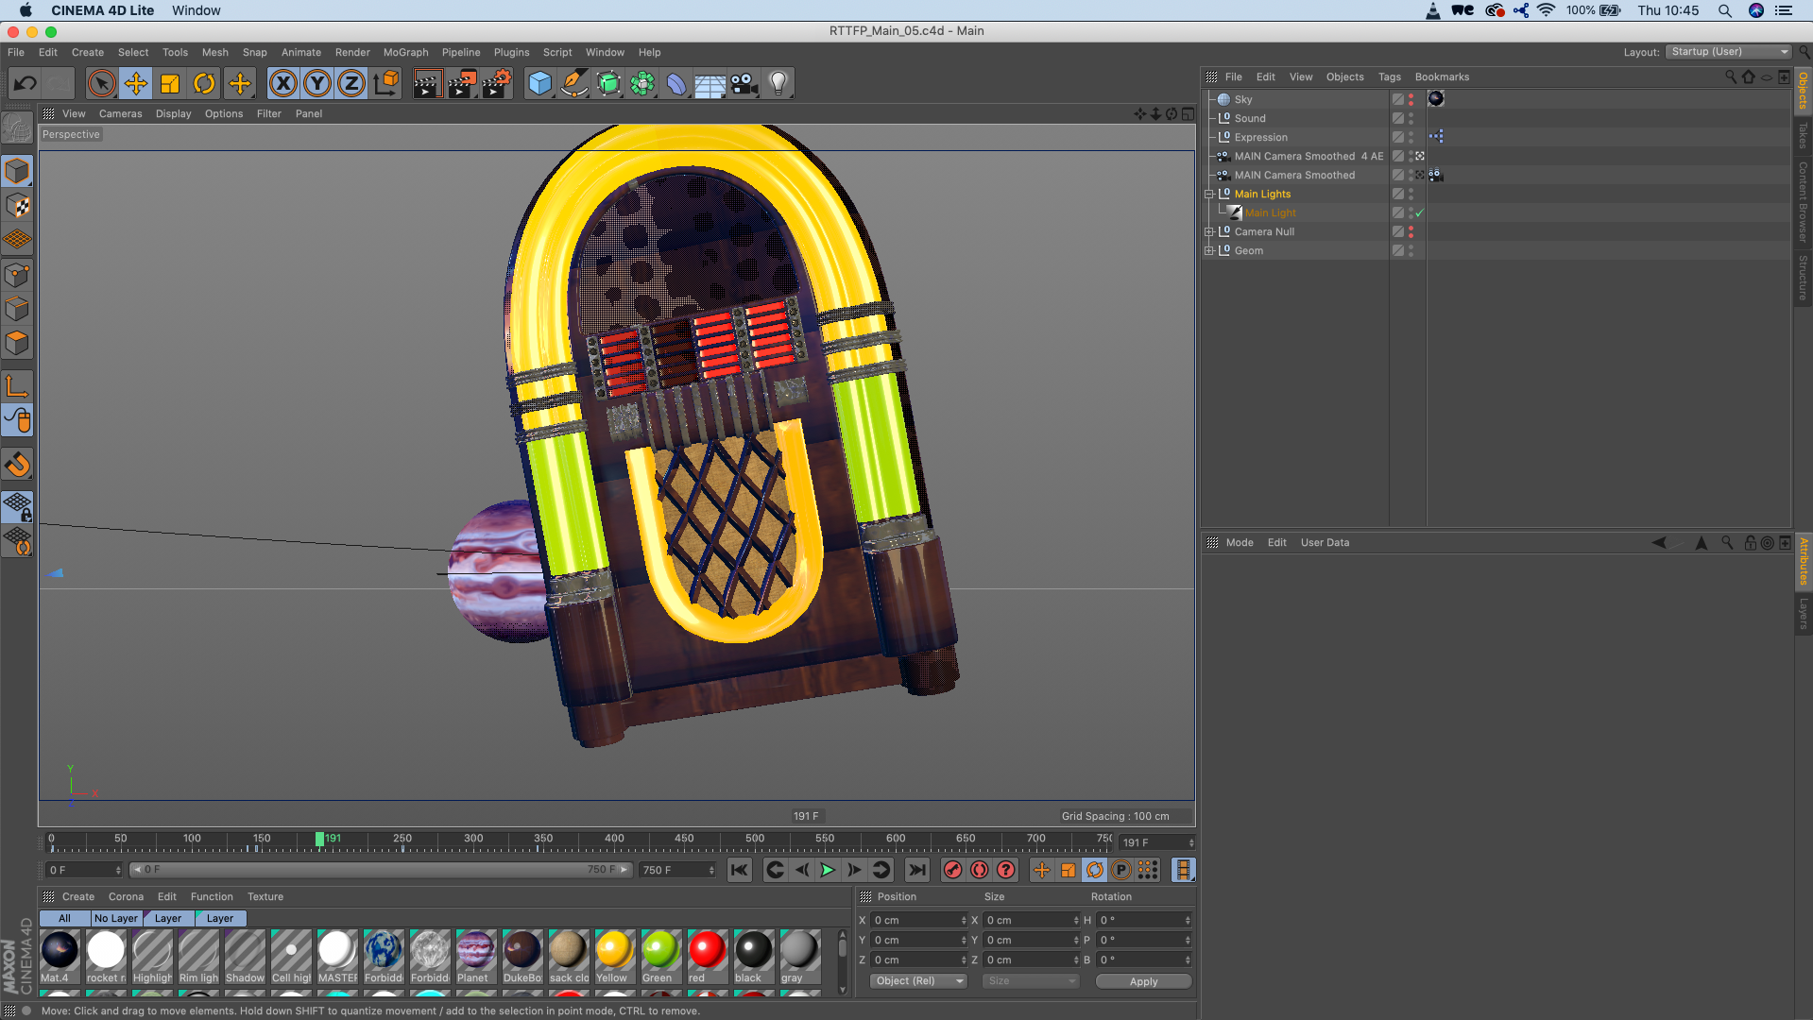Select the Rotate tool
This screenshot has width=1813, height=1020.
coord(204,84)
